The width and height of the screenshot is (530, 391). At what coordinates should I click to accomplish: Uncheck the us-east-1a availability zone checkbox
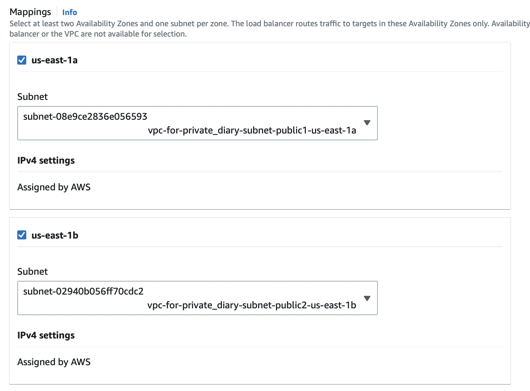click(22, 60)
